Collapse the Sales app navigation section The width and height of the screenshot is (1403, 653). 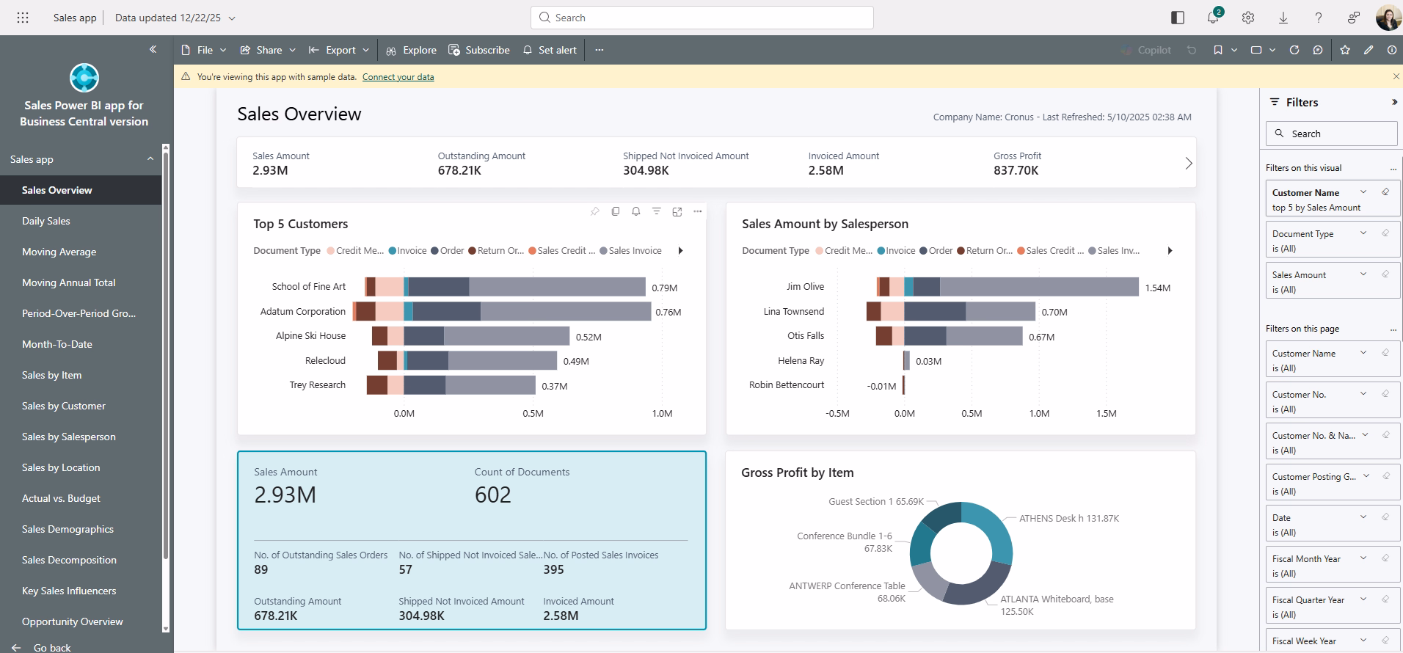(x=150, y=158)
